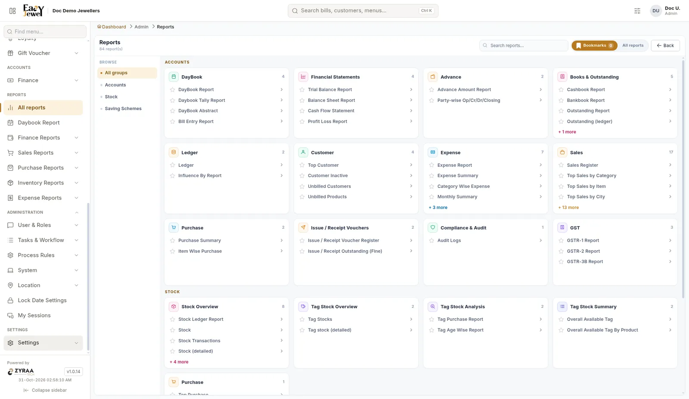Click the GST group icon
689x399 pixels.
(x=562, y=227)
